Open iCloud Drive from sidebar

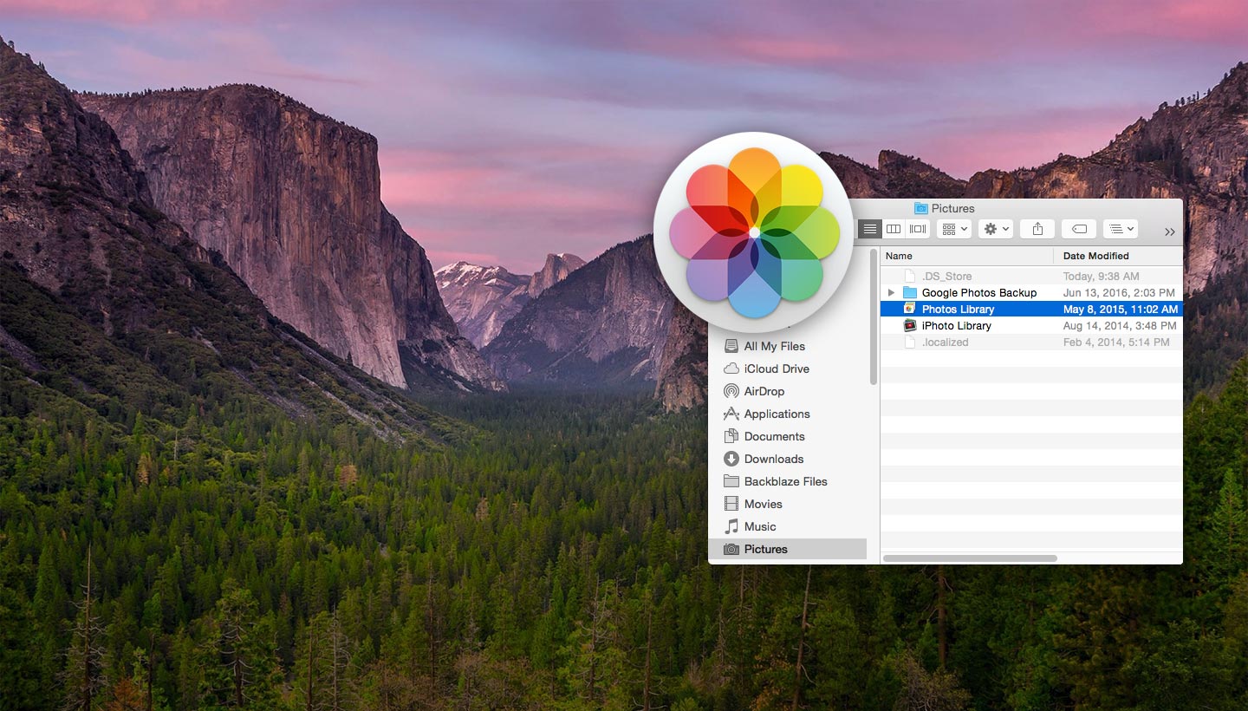pyautogui.click(x=776, y=369)
